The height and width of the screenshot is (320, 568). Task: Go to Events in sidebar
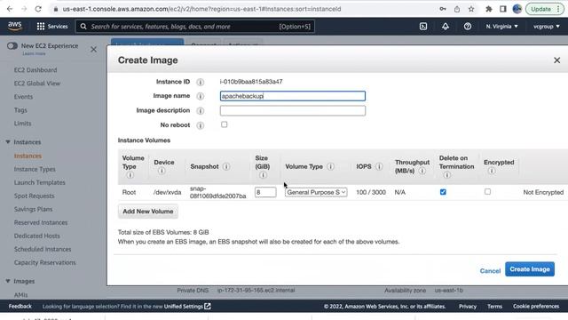(x=23, y=97)
